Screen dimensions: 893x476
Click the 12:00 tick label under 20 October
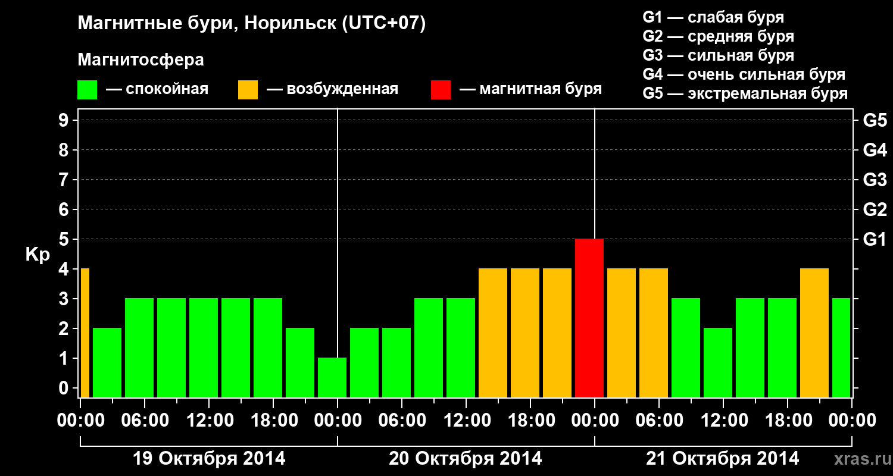coord(466,421)
